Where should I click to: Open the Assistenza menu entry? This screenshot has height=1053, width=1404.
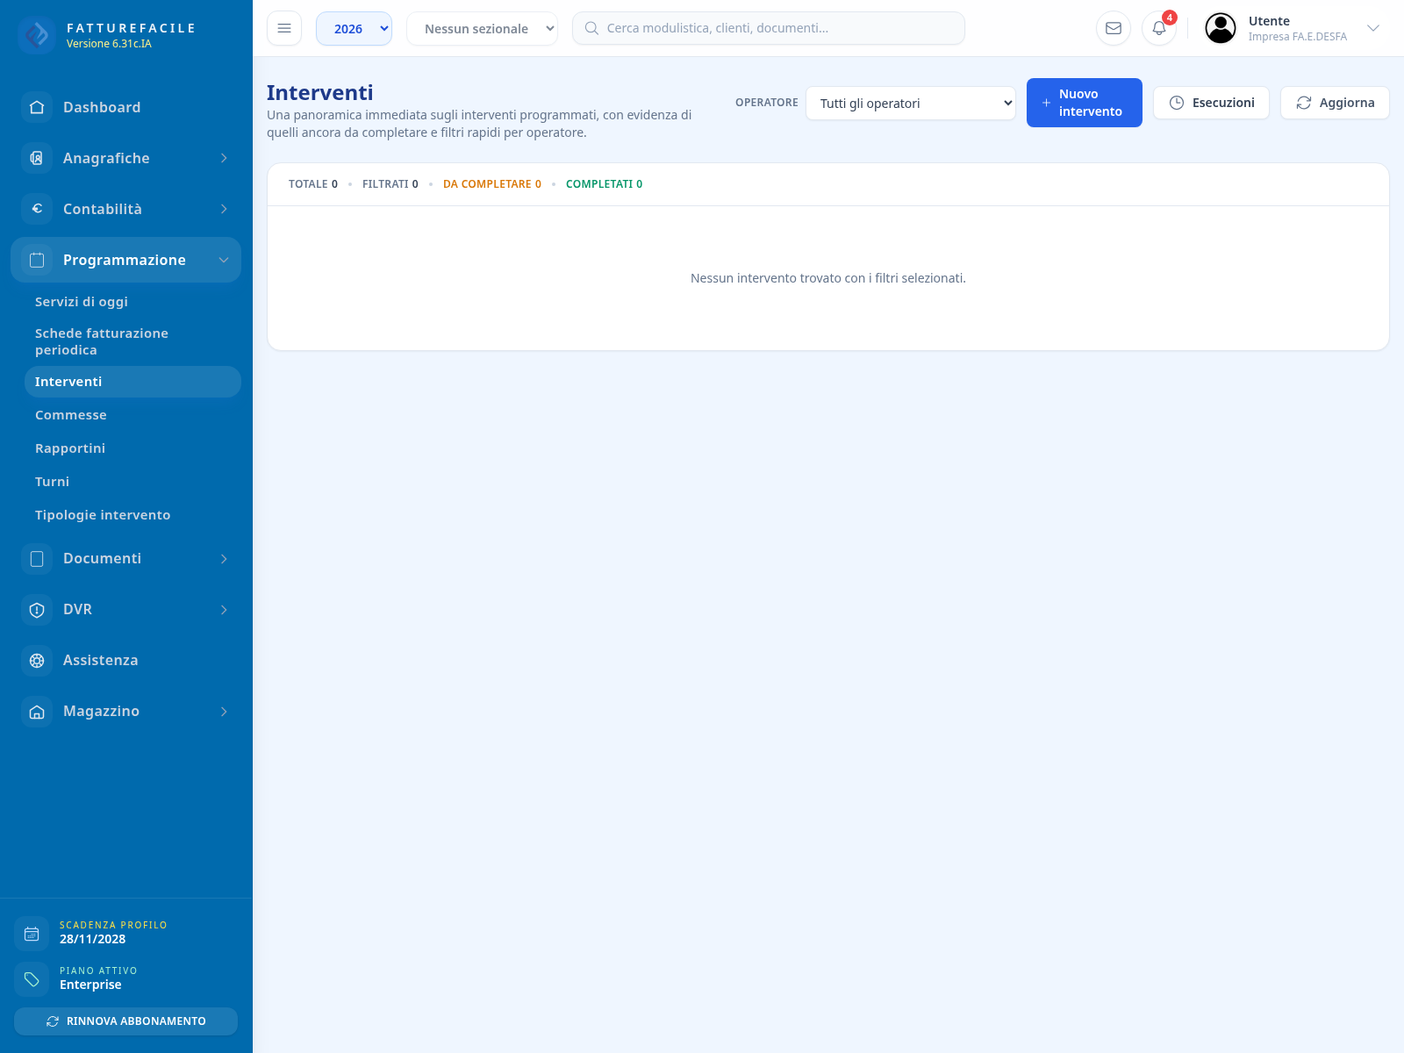pyautogui.click(x=125, y=660)
